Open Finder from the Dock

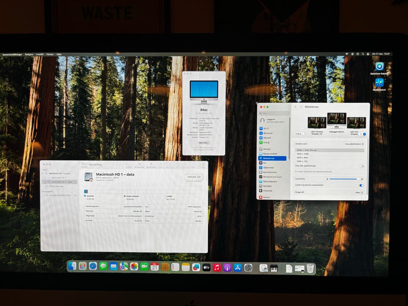72,266
